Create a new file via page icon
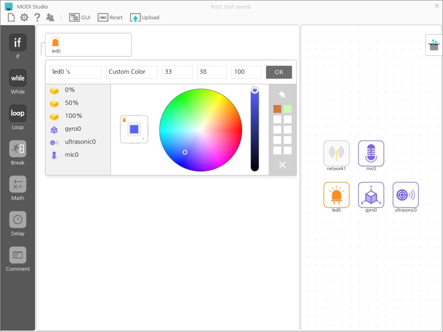The height and width of the screenshot is (332, 443). click(x=11, y=18)
